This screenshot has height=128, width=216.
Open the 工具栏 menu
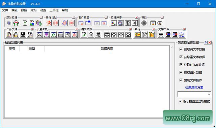(54, 10)
